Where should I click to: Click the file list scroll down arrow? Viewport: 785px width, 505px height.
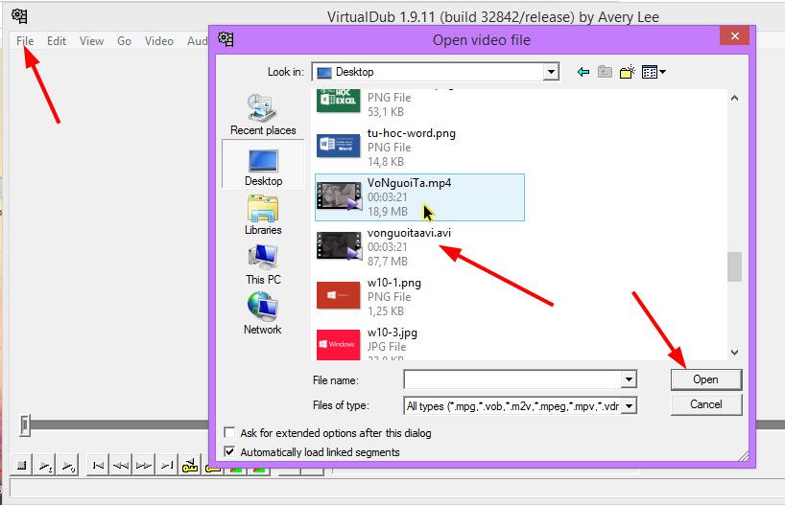(734, 352)
